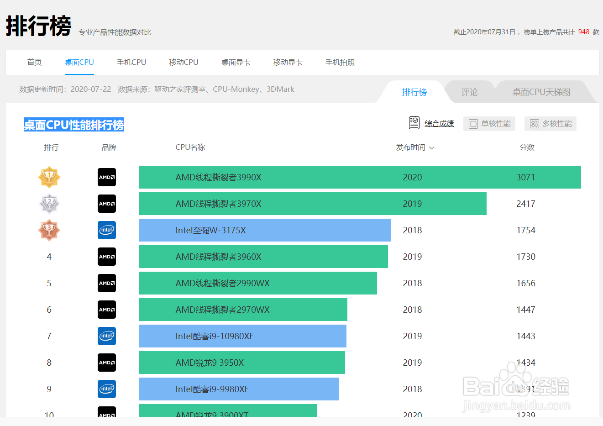Click the score 3071

pyautogui.click(x=526, y=177)
